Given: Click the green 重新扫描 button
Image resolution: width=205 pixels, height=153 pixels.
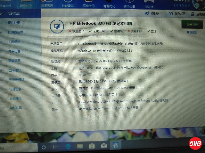Looking at the screenshot, I should (x=192, y=25).
